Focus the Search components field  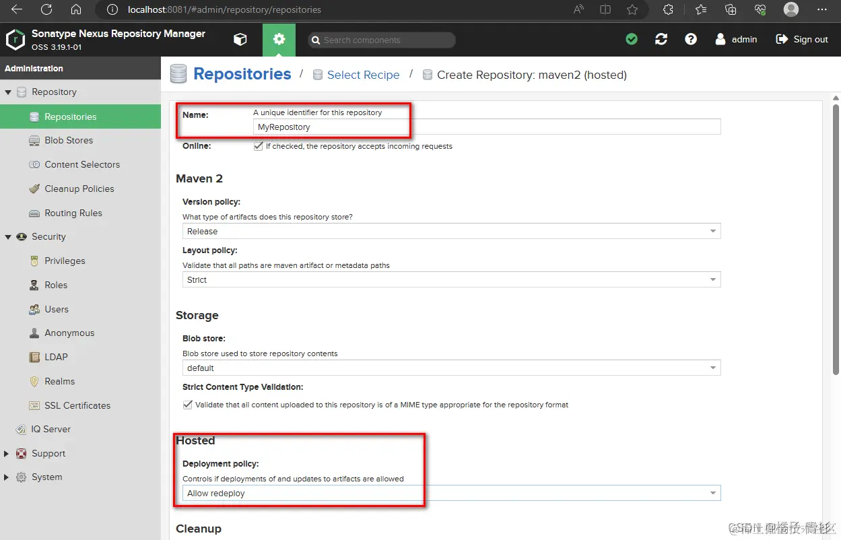pos(382,40)
